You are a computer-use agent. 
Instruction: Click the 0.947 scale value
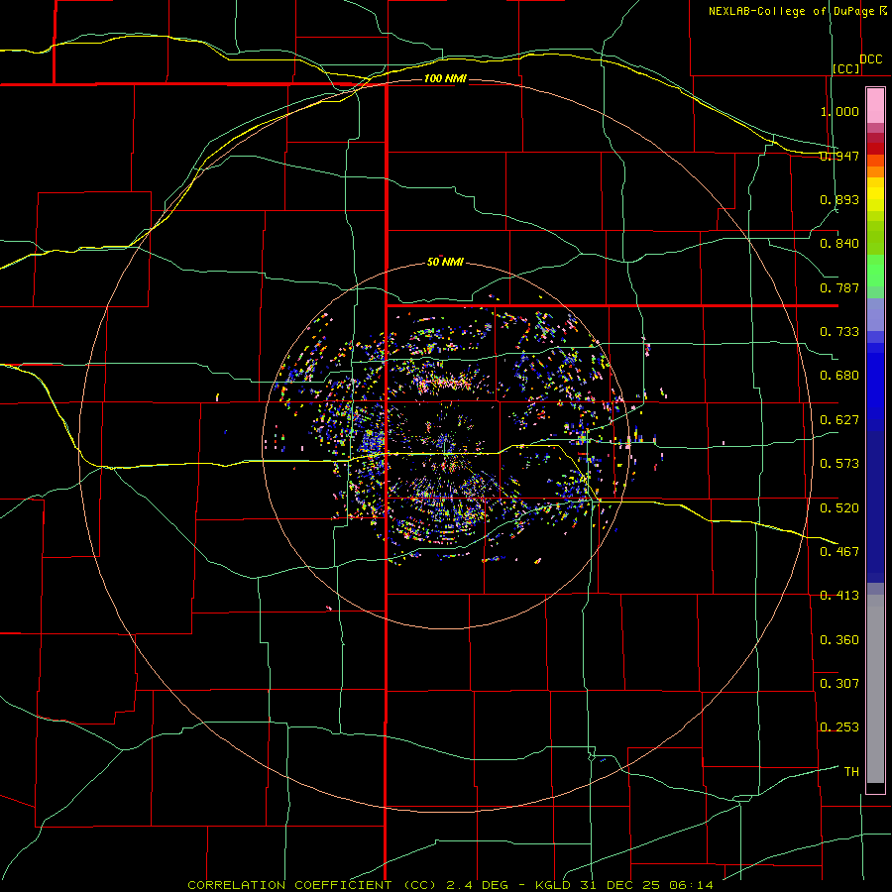(839, 156)
